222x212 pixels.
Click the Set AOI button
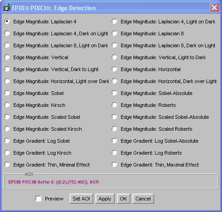[x=81, y=199]
